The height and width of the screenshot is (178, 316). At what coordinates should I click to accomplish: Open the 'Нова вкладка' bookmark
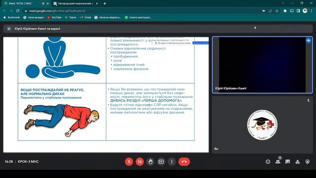click(34, 18)
